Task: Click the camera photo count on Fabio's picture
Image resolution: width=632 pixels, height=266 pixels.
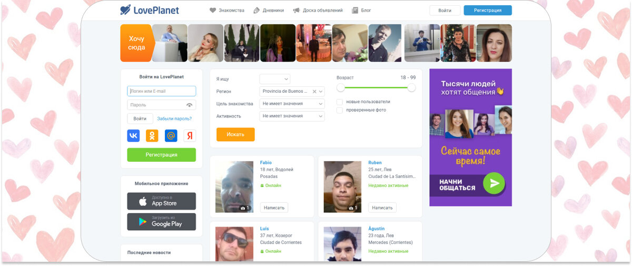Action: point(245,208)
